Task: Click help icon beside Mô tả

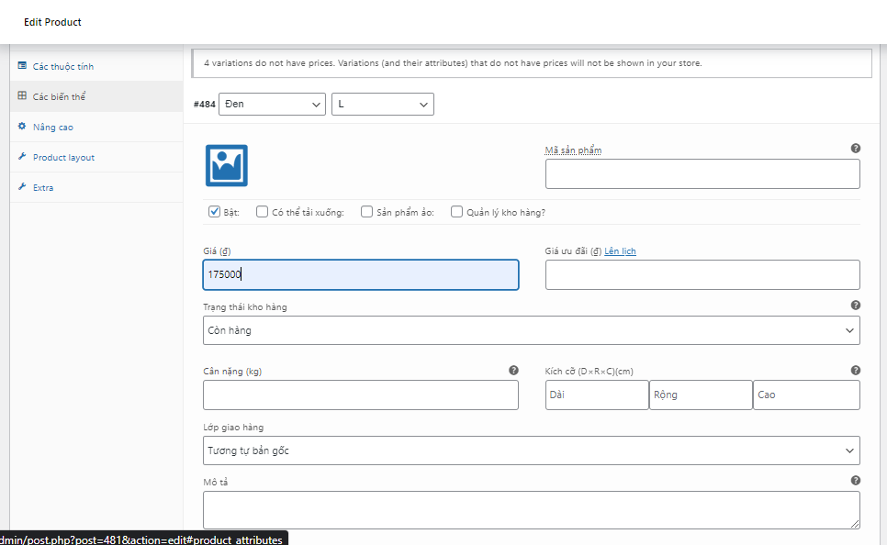Action: [856, 480]
